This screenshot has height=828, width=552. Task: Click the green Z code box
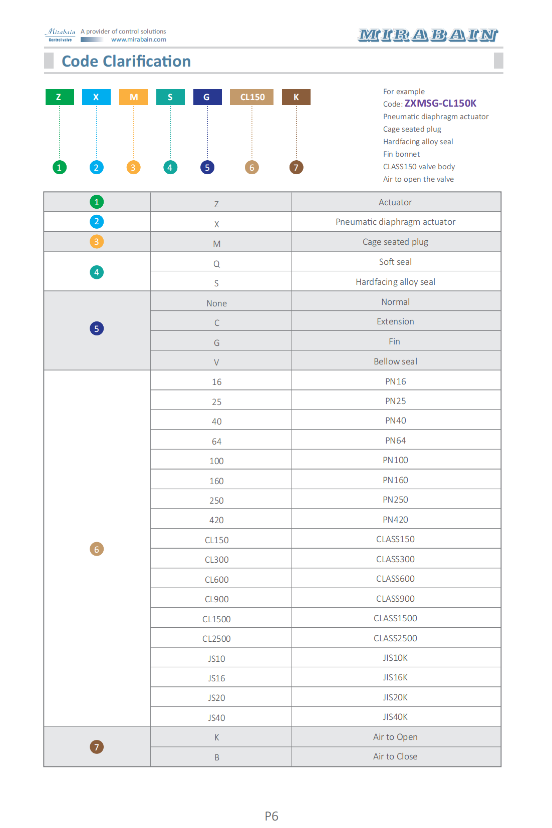click(x=60, y=97)
